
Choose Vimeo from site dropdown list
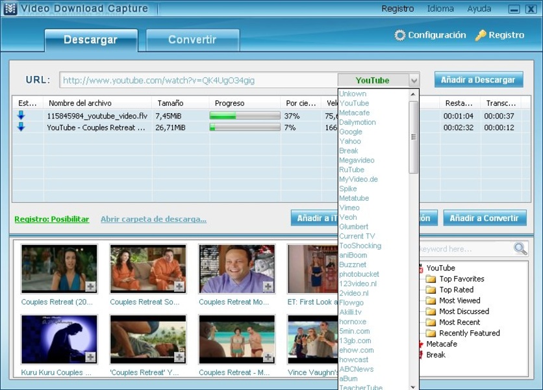click(x=349, y=207)
